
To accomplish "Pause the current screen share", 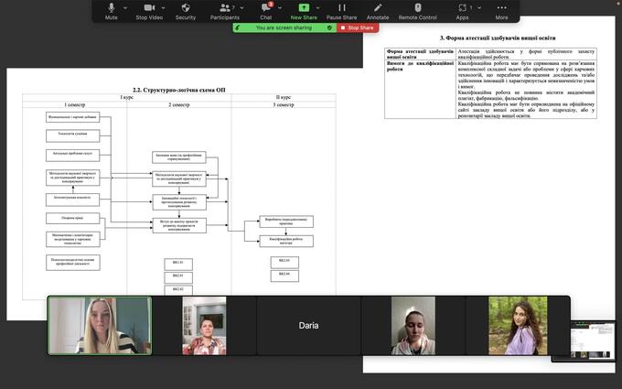I will (x=341, y=9).
